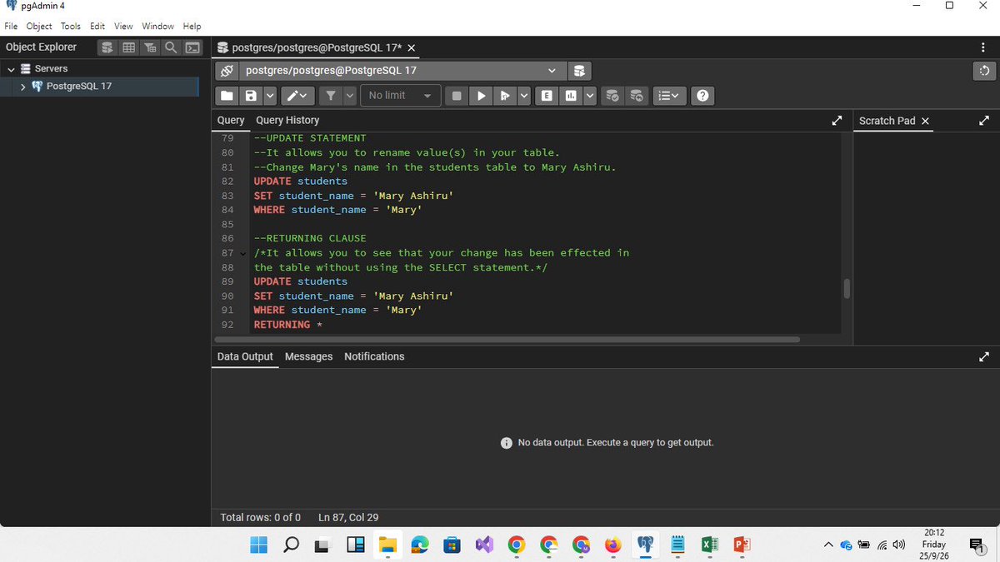Select the Servers tree item
Image resolution: width=1000 pixels, height=562 pixels.
click(x=51, y=69)
